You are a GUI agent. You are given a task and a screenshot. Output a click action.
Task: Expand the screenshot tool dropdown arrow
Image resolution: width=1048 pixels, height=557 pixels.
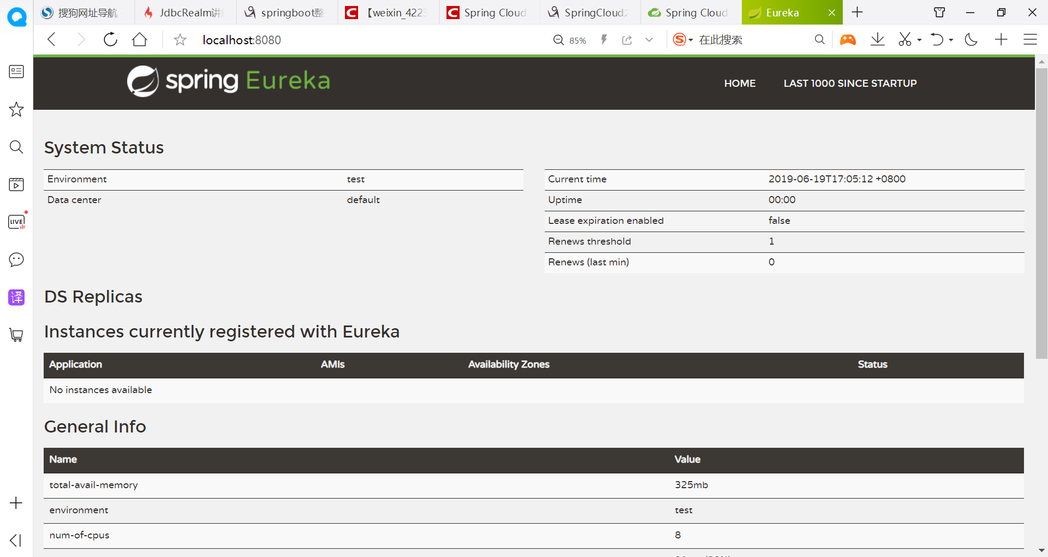[919, 40]
